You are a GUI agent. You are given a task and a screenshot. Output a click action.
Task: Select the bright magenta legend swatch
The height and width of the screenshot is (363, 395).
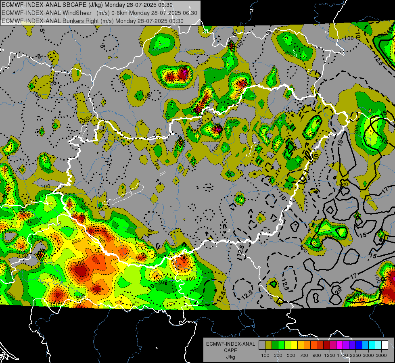tap(340, 345)
